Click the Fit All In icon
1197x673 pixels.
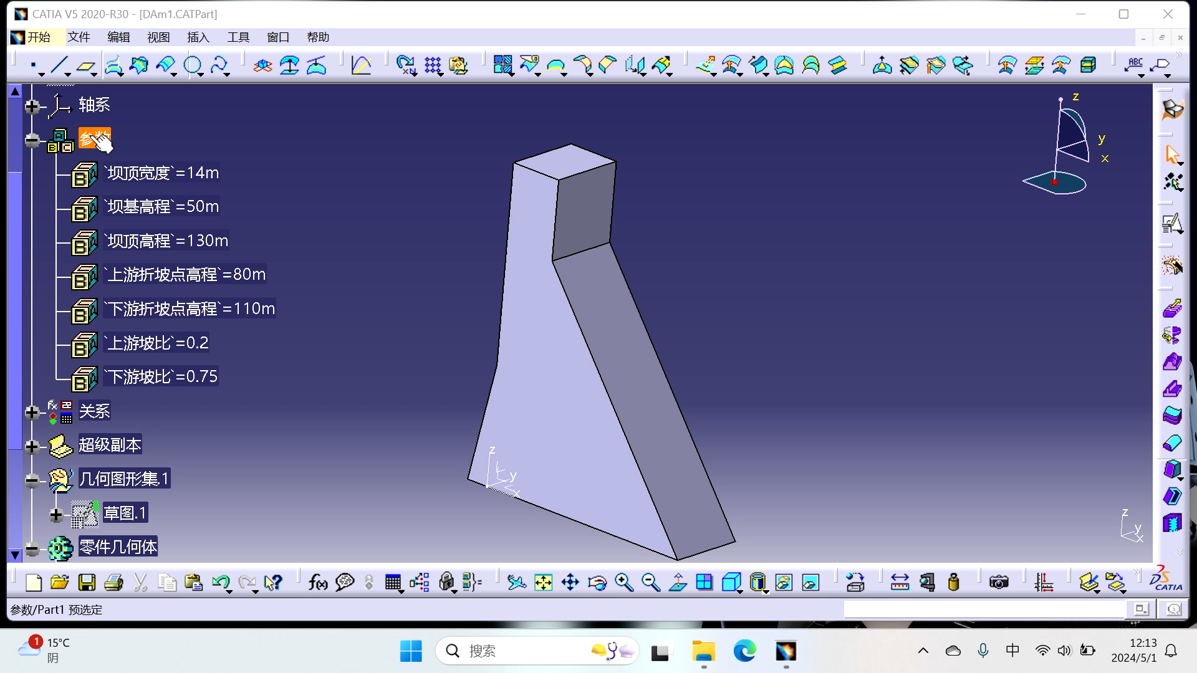pos(543,583)
